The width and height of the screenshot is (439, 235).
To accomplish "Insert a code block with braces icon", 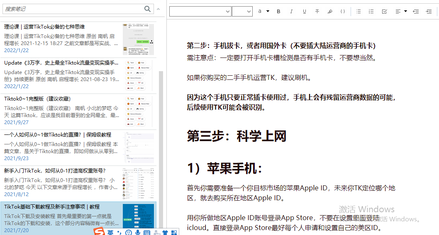I will pos(343,12).
